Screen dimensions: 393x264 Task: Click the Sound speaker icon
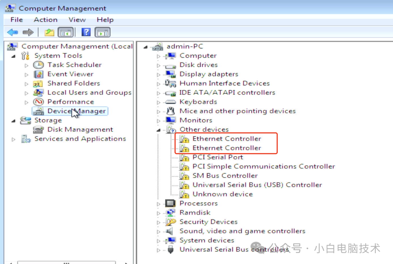pos(170,231)
